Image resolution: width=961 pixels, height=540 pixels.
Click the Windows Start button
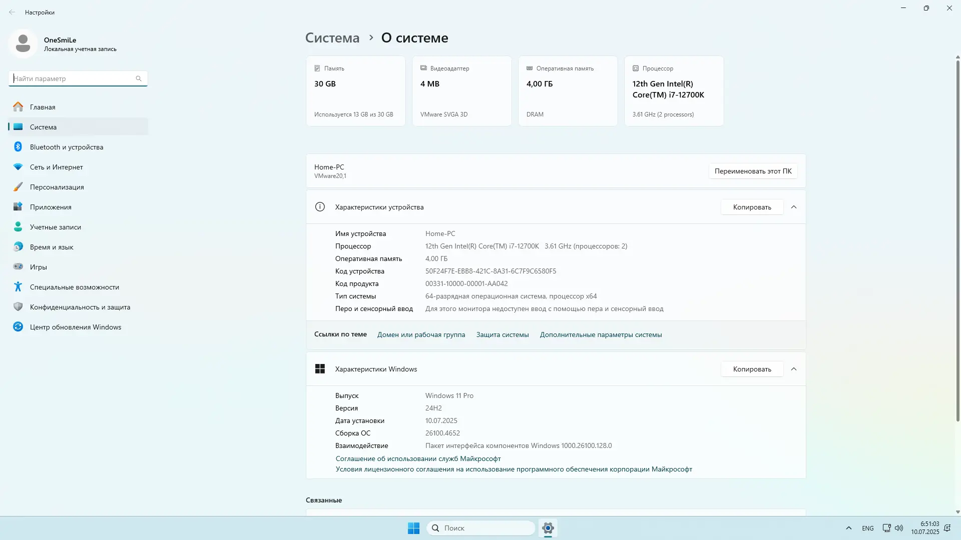pos(413,528)
